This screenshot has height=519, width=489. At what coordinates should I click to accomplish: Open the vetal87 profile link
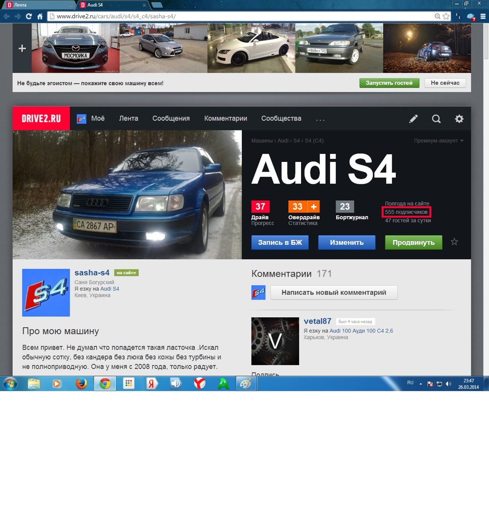click(317, 321)
